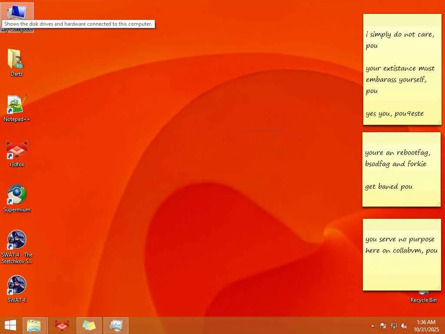Image resolution: width=445 pixels, height=334 pixels.
Task: Open Sticky Notes taskbar button
Action: coord(89,325)
